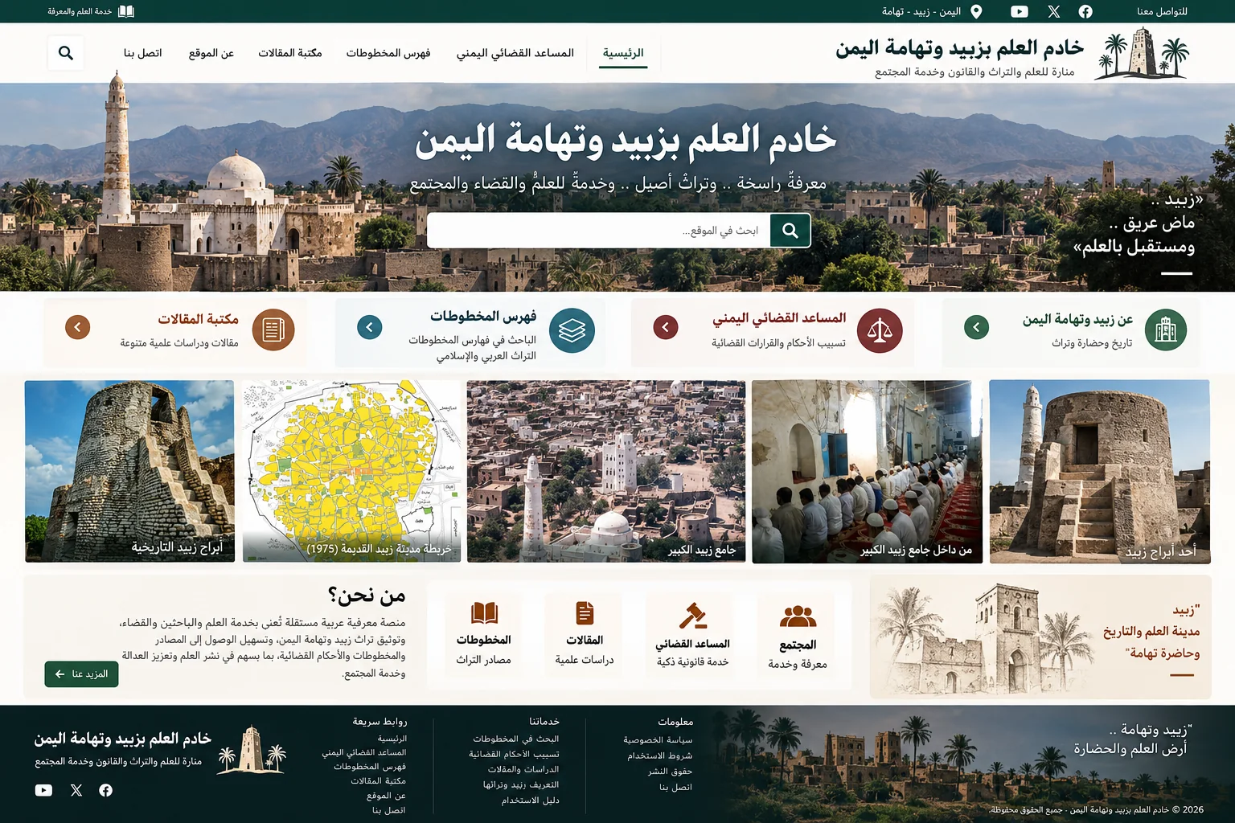Open البحث في المخطوطات footer link
Screen dimensions: 1235x823
[516, 739]
